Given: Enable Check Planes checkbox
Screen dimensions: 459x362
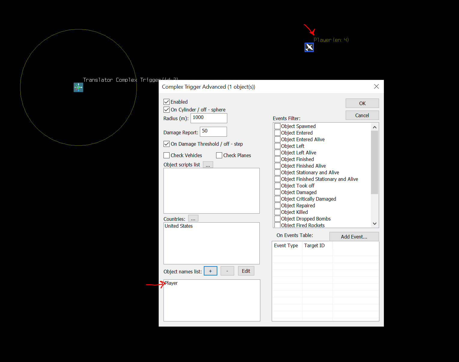Looking at the screenshot, I should (219, 155).
